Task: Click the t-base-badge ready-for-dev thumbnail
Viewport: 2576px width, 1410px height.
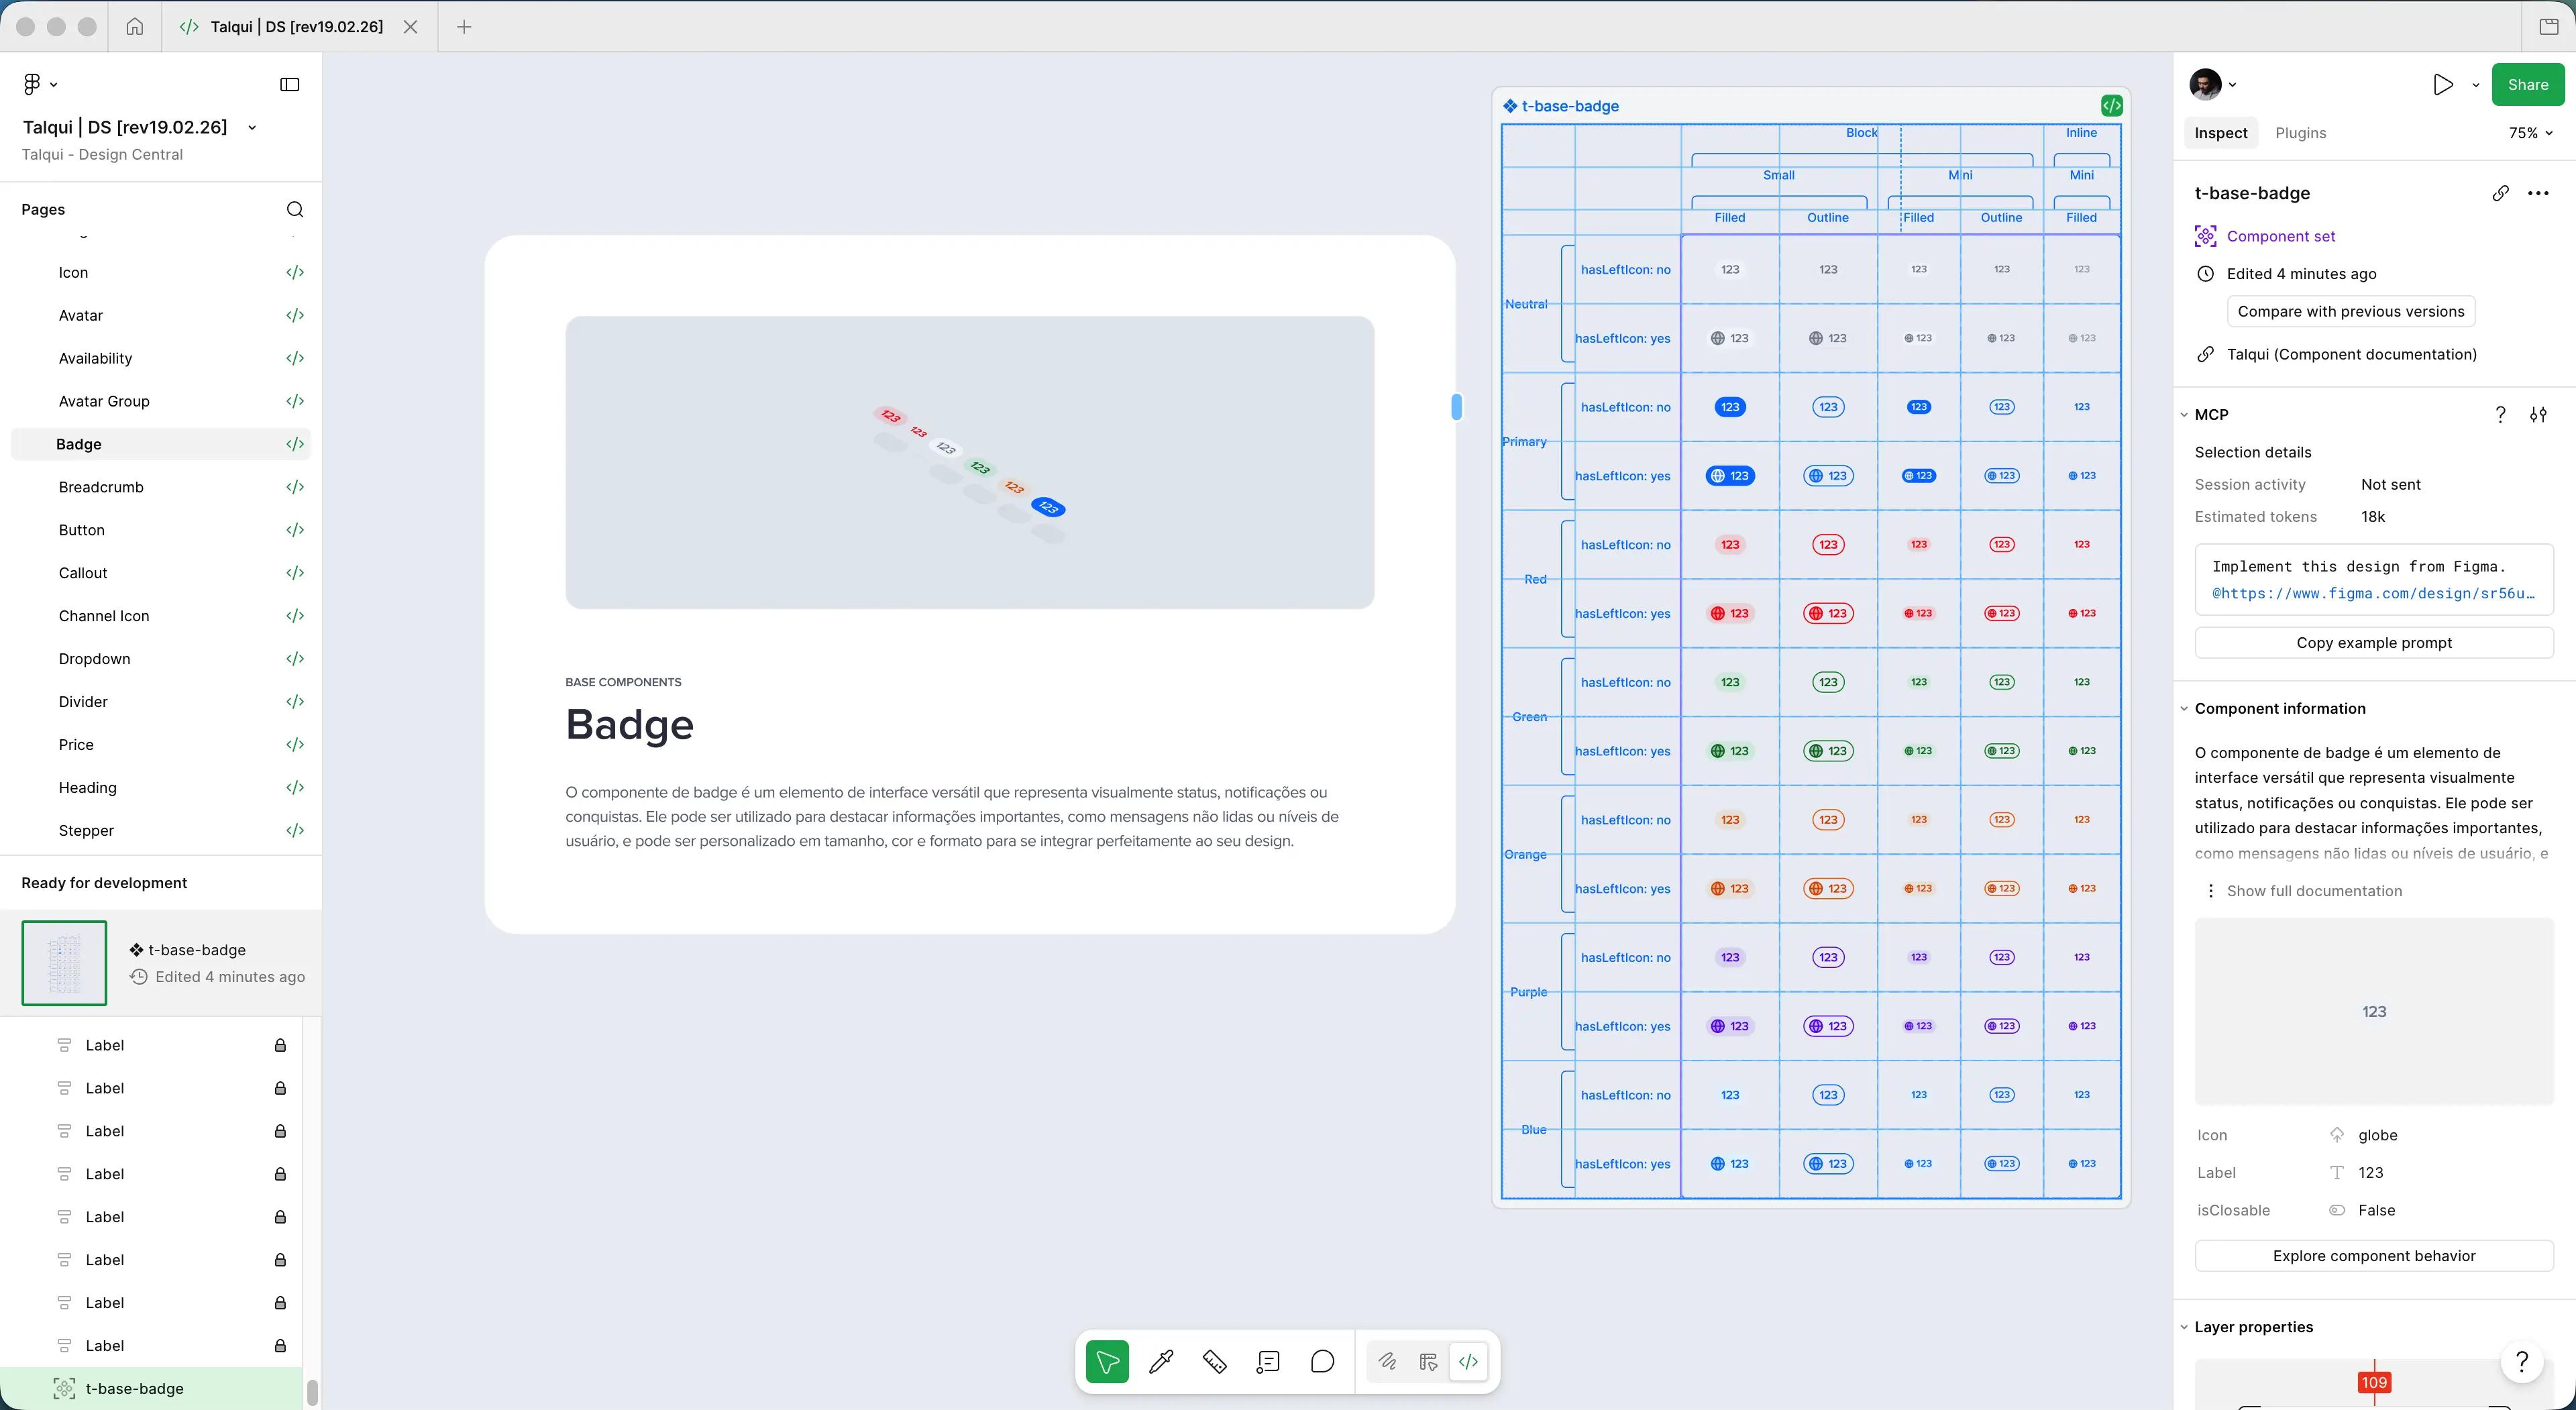Action: pos(64,963)
